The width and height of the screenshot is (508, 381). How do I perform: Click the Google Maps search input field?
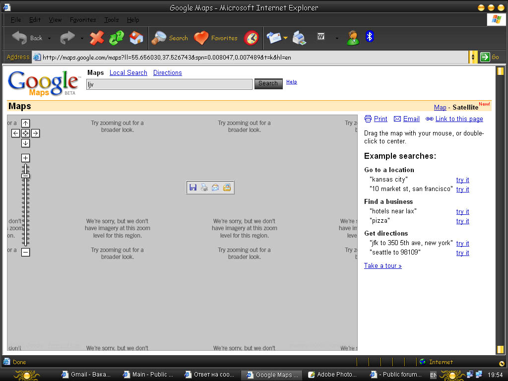[x=169, y=84]
